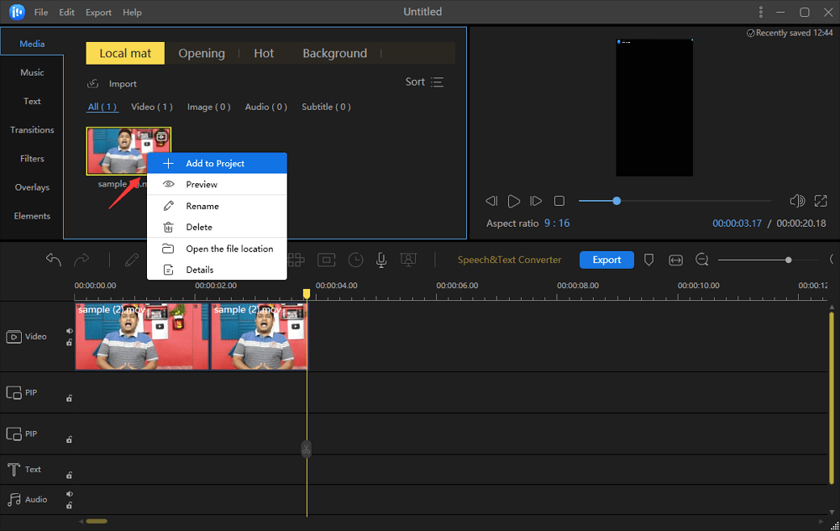Click the fit-to-timeline icon in toolbar
The image size is (840, 531).
675,260
